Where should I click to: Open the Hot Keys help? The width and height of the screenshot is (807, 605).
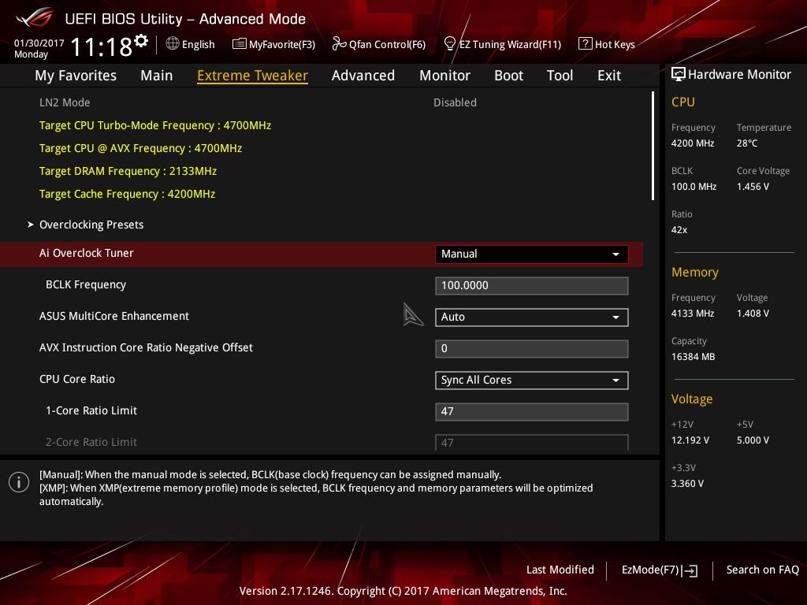[607, 44]
